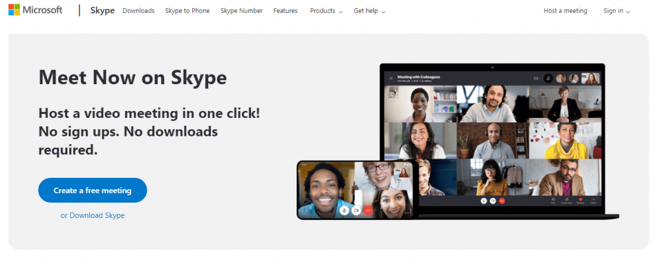Click the Microsoft logo
The image size is (654, 267).
click(35, 10)
